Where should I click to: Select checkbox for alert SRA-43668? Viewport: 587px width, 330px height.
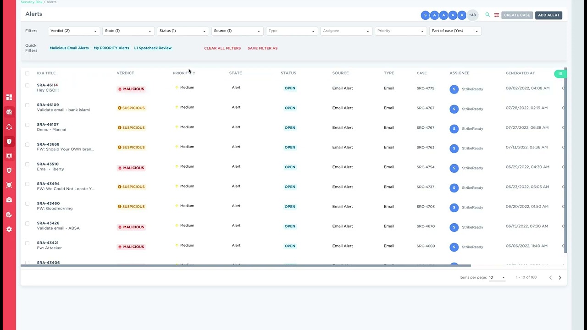pos(27,144)
